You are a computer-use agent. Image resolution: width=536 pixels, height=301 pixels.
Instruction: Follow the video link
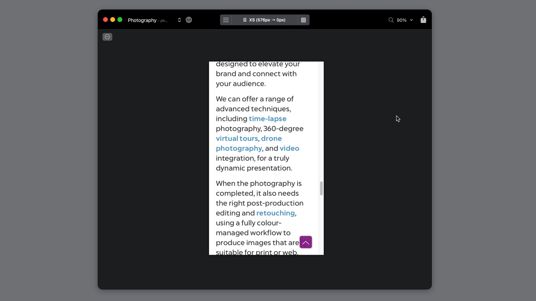point(289,148)
